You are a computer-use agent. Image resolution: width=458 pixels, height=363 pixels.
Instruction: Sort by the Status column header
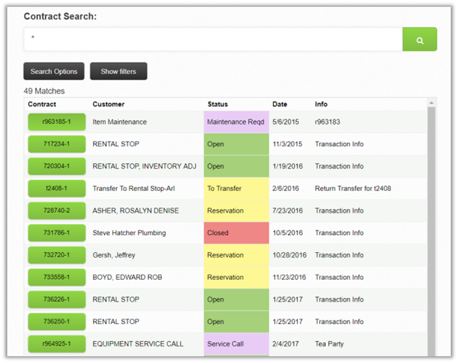(x=217, y=104)
